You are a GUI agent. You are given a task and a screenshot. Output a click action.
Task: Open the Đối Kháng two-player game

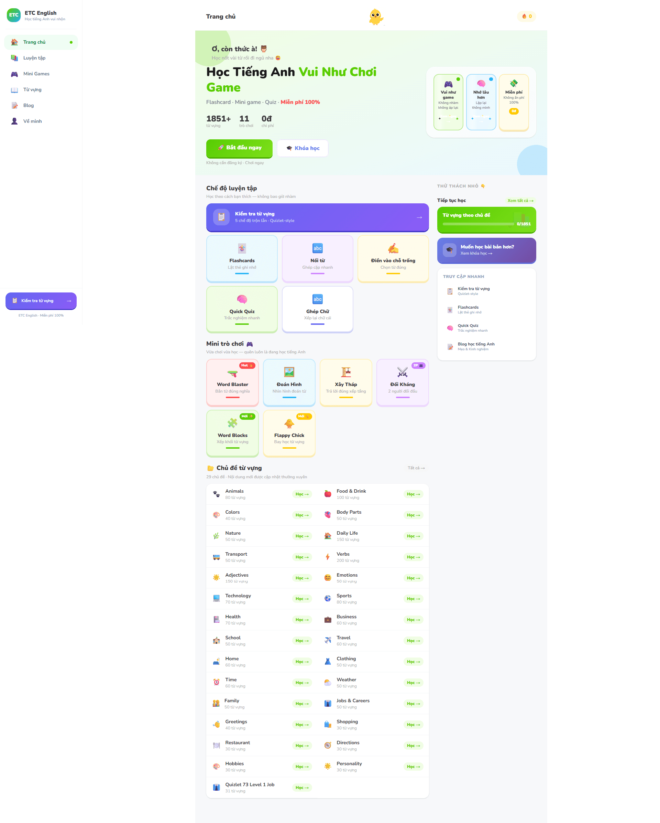pos(402,383)
